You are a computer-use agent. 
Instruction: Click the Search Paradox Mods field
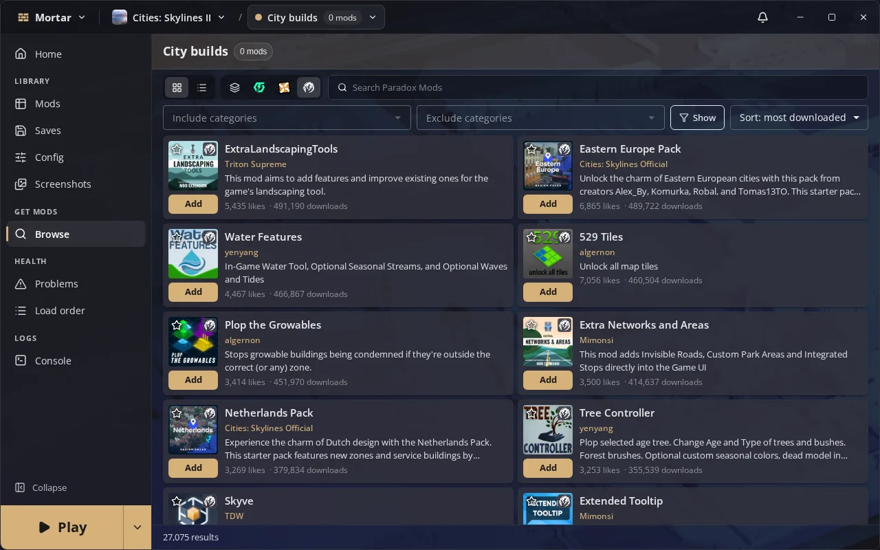tap(598, 87)
